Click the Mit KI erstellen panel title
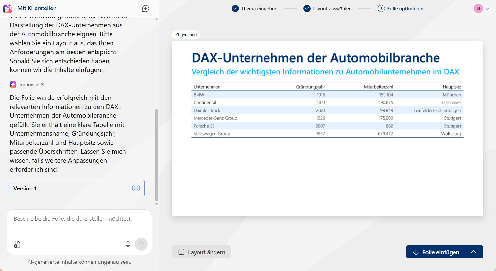Image resolution: width=496 pixels, height=271 pixels. point(37,8)
